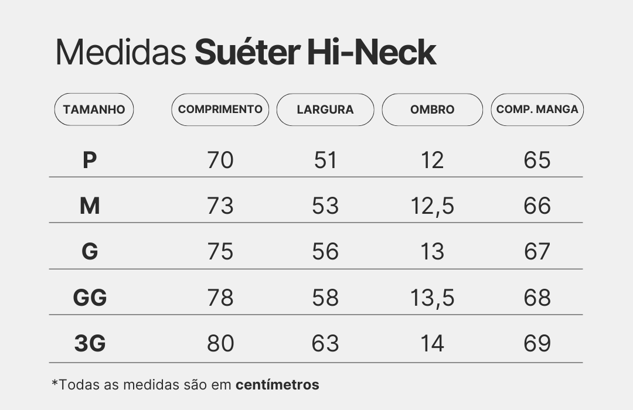Image resolution: width=633 pixels, height=410 pixels.
Task: Click the LARGURA header pill
Action: pos(325,110)
